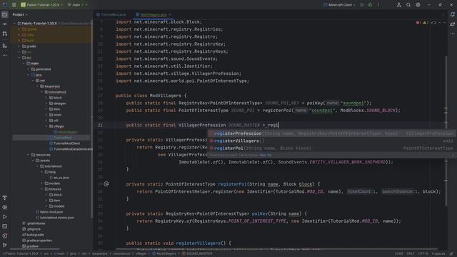Select fabric.mod.json file in tree
The width and height of the screenshot is (457, 257).
(x=49, y=212)
